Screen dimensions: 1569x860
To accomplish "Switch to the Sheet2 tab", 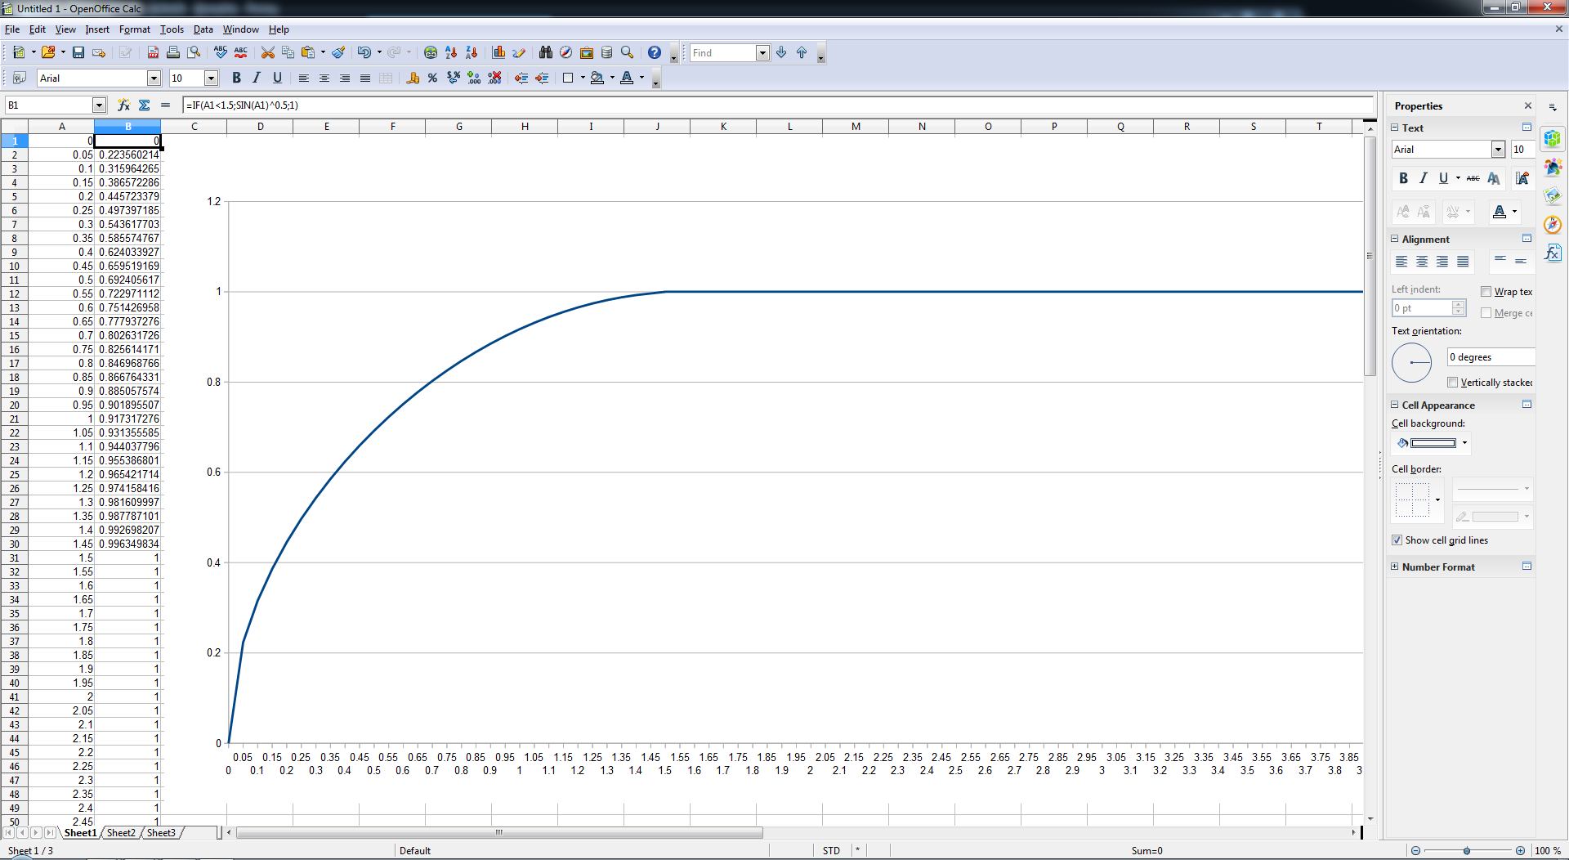I will (x=121, y=833).
